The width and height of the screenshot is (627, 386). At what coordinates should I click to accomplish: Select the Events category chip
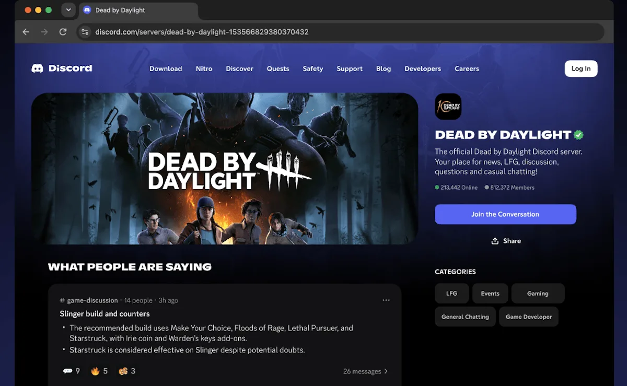(490, 294)
